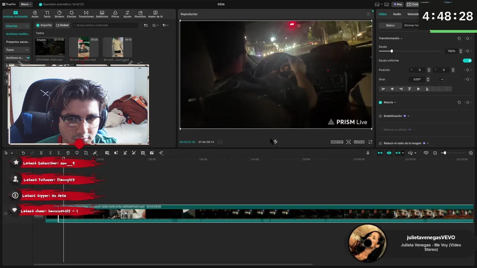This screenshot has width=477, height=268.
Task: Switch media view to grid icon
Action: [146, 25]
